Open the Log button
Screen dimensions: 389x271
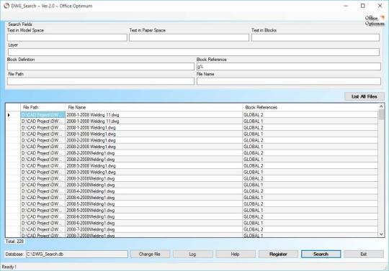click(x=193, y=254)
